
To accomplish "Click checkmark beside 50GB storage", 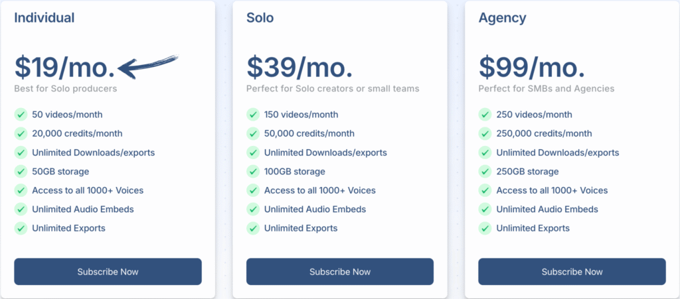I will point(21,171).
